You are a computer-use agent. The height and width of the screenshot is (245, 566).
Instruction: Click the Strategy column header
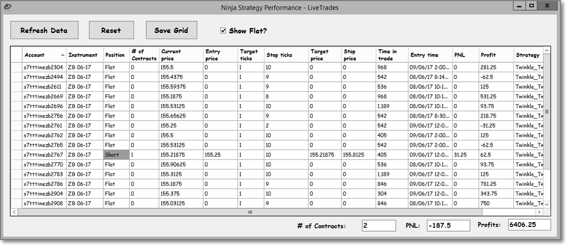527,55
